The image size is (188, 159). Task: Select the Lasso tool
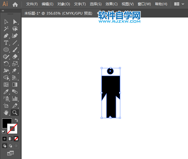[15, 29]
